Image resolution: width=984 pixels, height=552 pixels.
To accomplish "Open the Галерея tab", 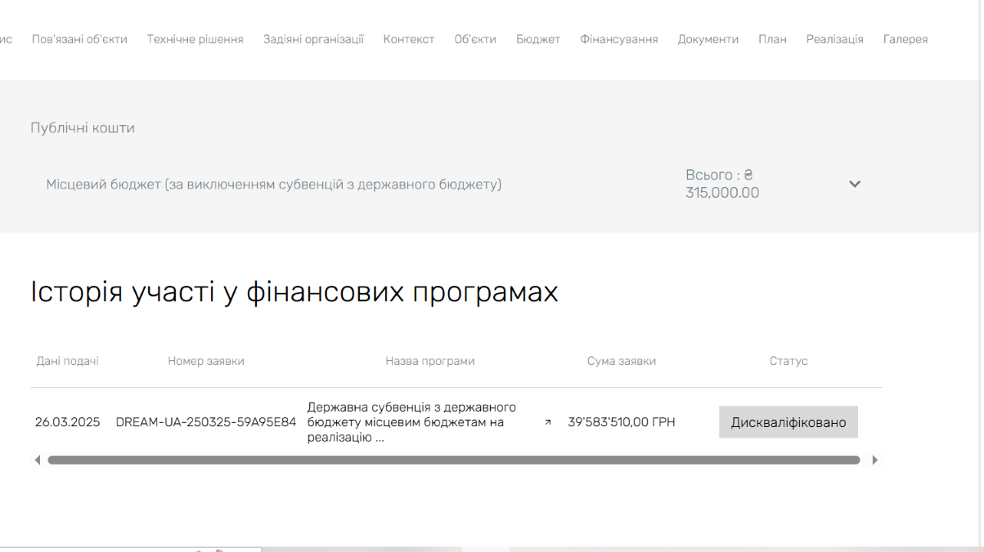I will 905,39.
